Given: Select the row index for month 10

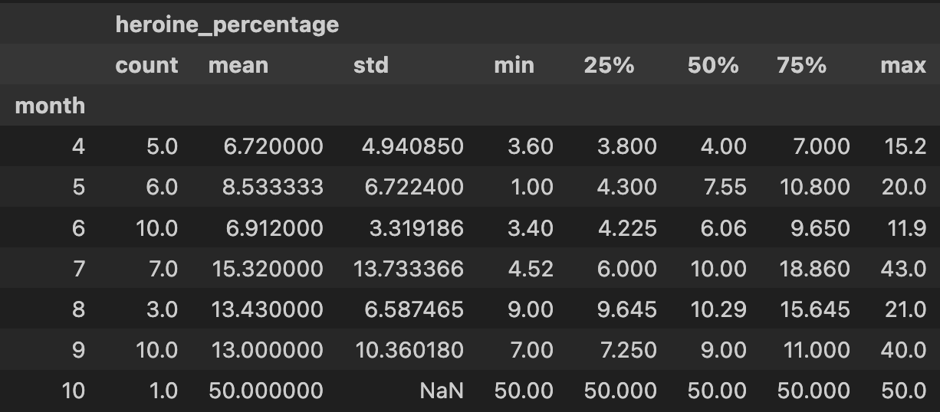Looking at the screenshot, I should (74, 391).
